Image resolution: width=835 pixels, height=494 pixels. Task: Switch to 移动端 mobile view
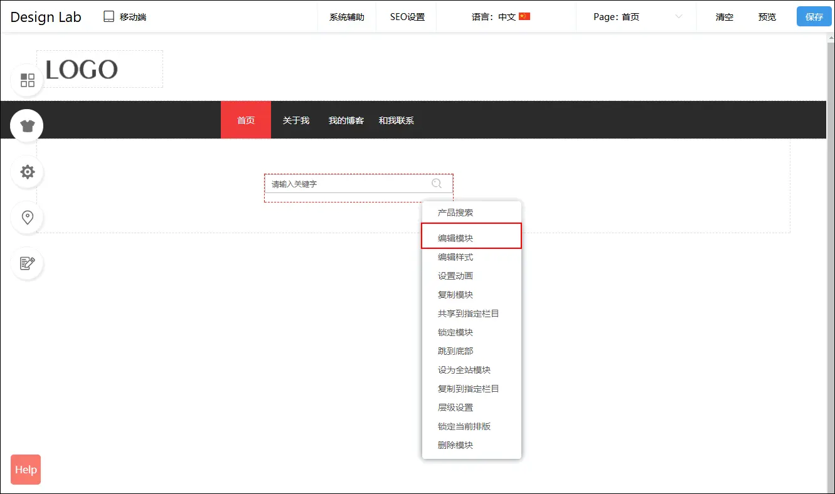coord(125,17)
